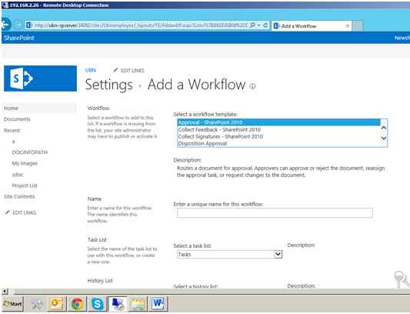Open Google Chrome from the taskbar
Viewport: 410px width, 314px height.
tap(77, 303)
